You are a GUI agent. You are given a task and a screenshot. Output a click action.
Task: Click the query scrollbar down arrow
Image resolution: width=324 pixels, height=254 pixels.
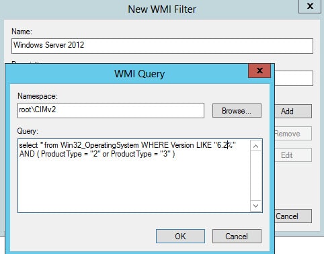click(255, 206)
